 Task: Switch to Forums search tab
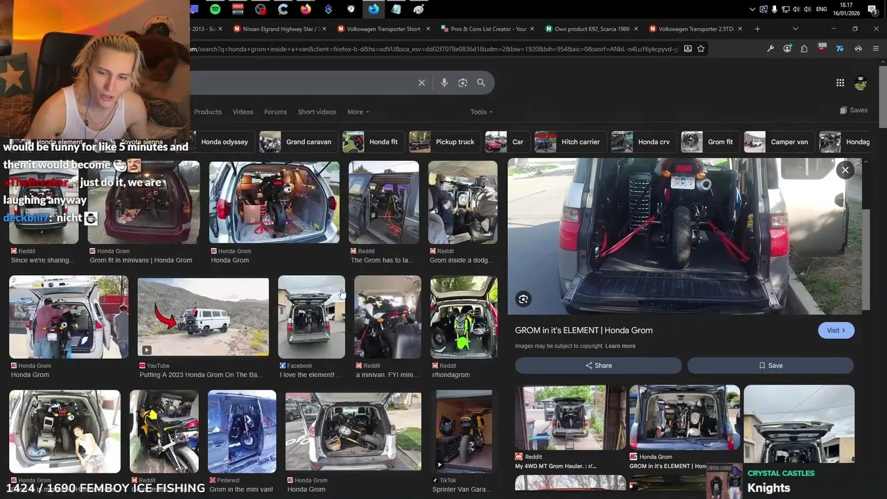pyautogui.click(x=275, y=112)
